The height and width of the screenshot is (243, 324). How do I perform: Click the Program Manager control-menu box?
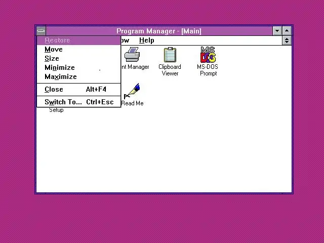pyautogui.click(x=41, y=31)
